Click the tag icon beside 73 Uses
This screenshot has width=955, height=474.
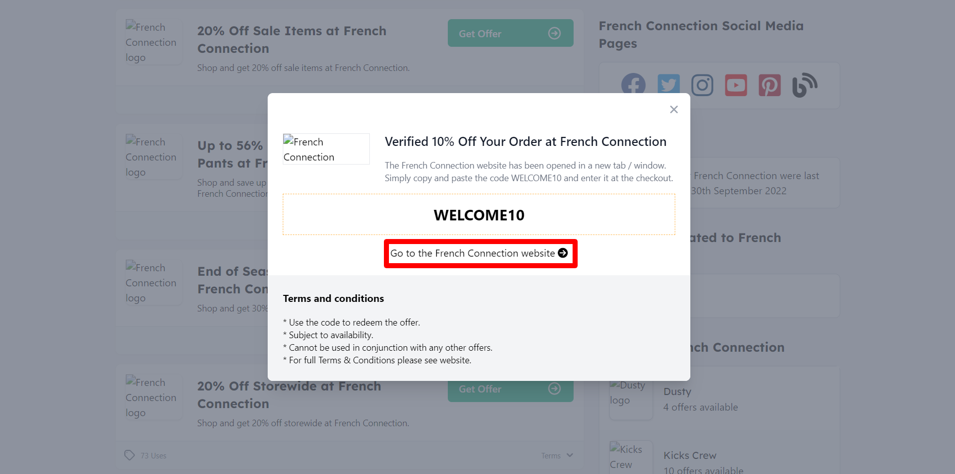130,455
